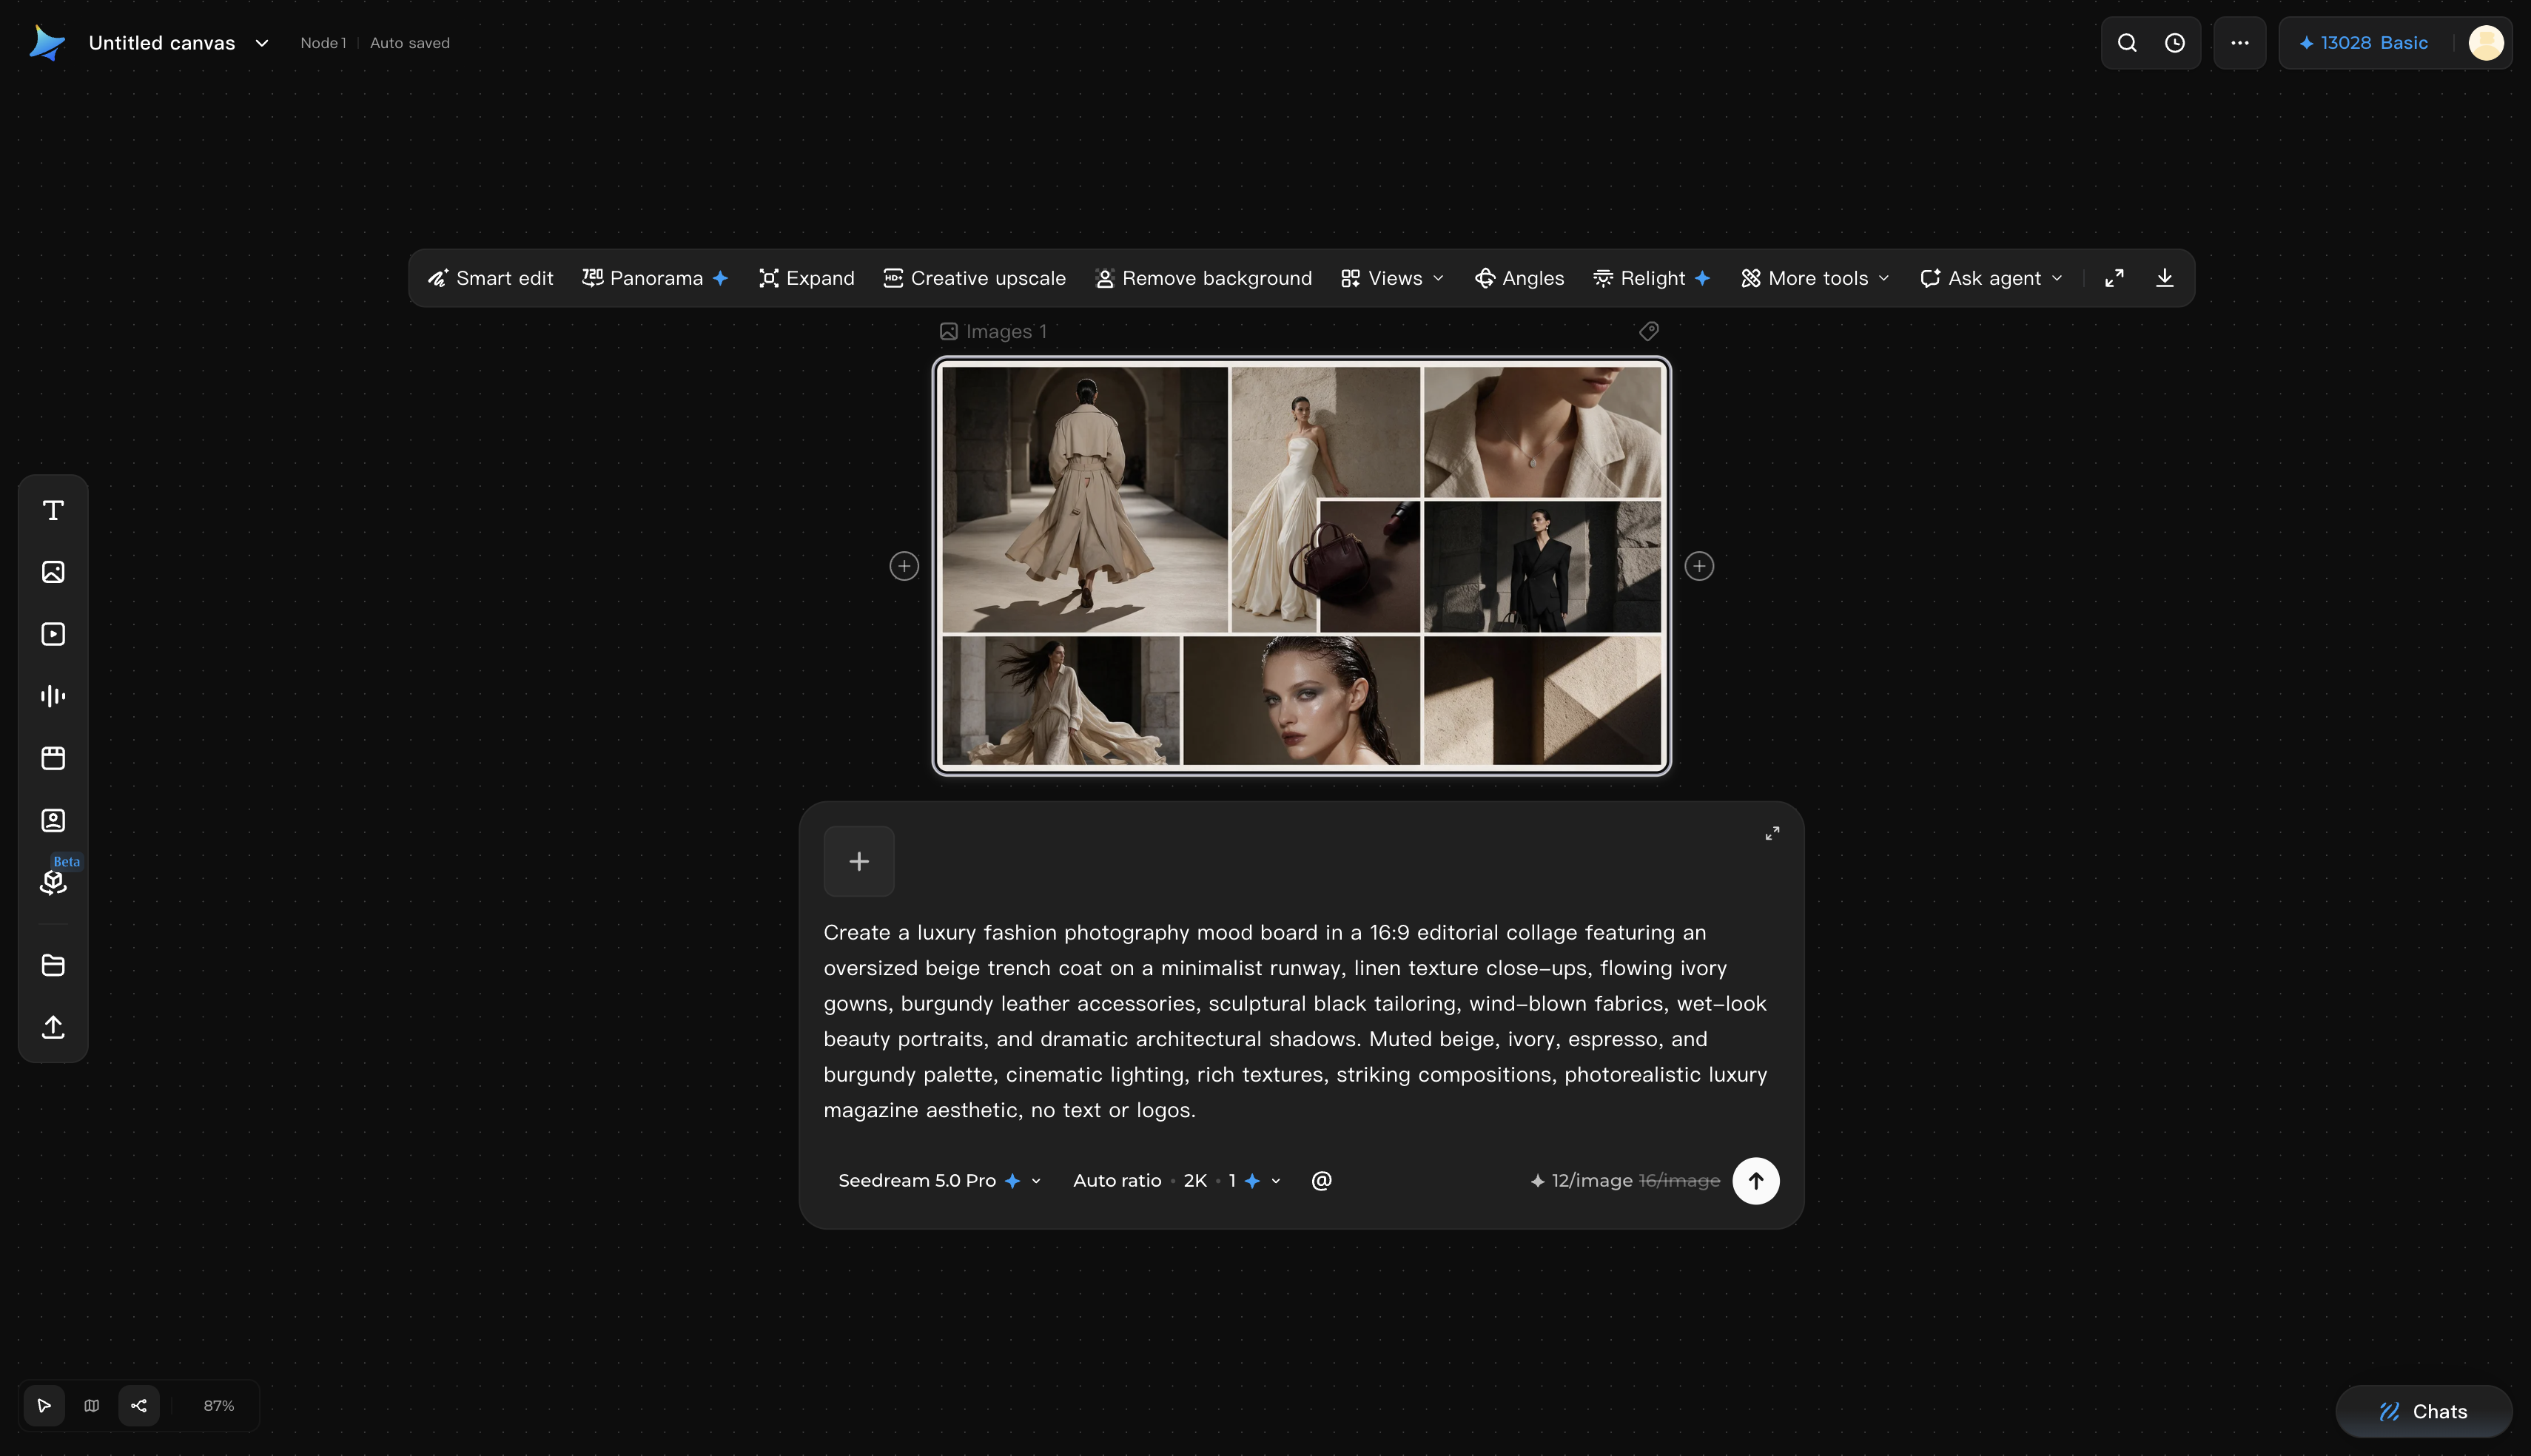Open the storyboard clapper tool in sidebar
The width and height of the screenshot is (2531, 1456).
[53, 758]
